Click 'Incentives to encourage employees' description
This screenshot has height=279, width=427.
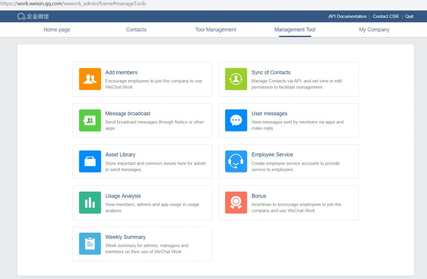(296, 207)
